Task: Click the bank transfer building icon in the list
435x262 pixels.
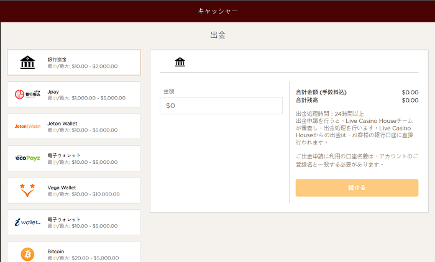Action: click(x=27, y=62)
